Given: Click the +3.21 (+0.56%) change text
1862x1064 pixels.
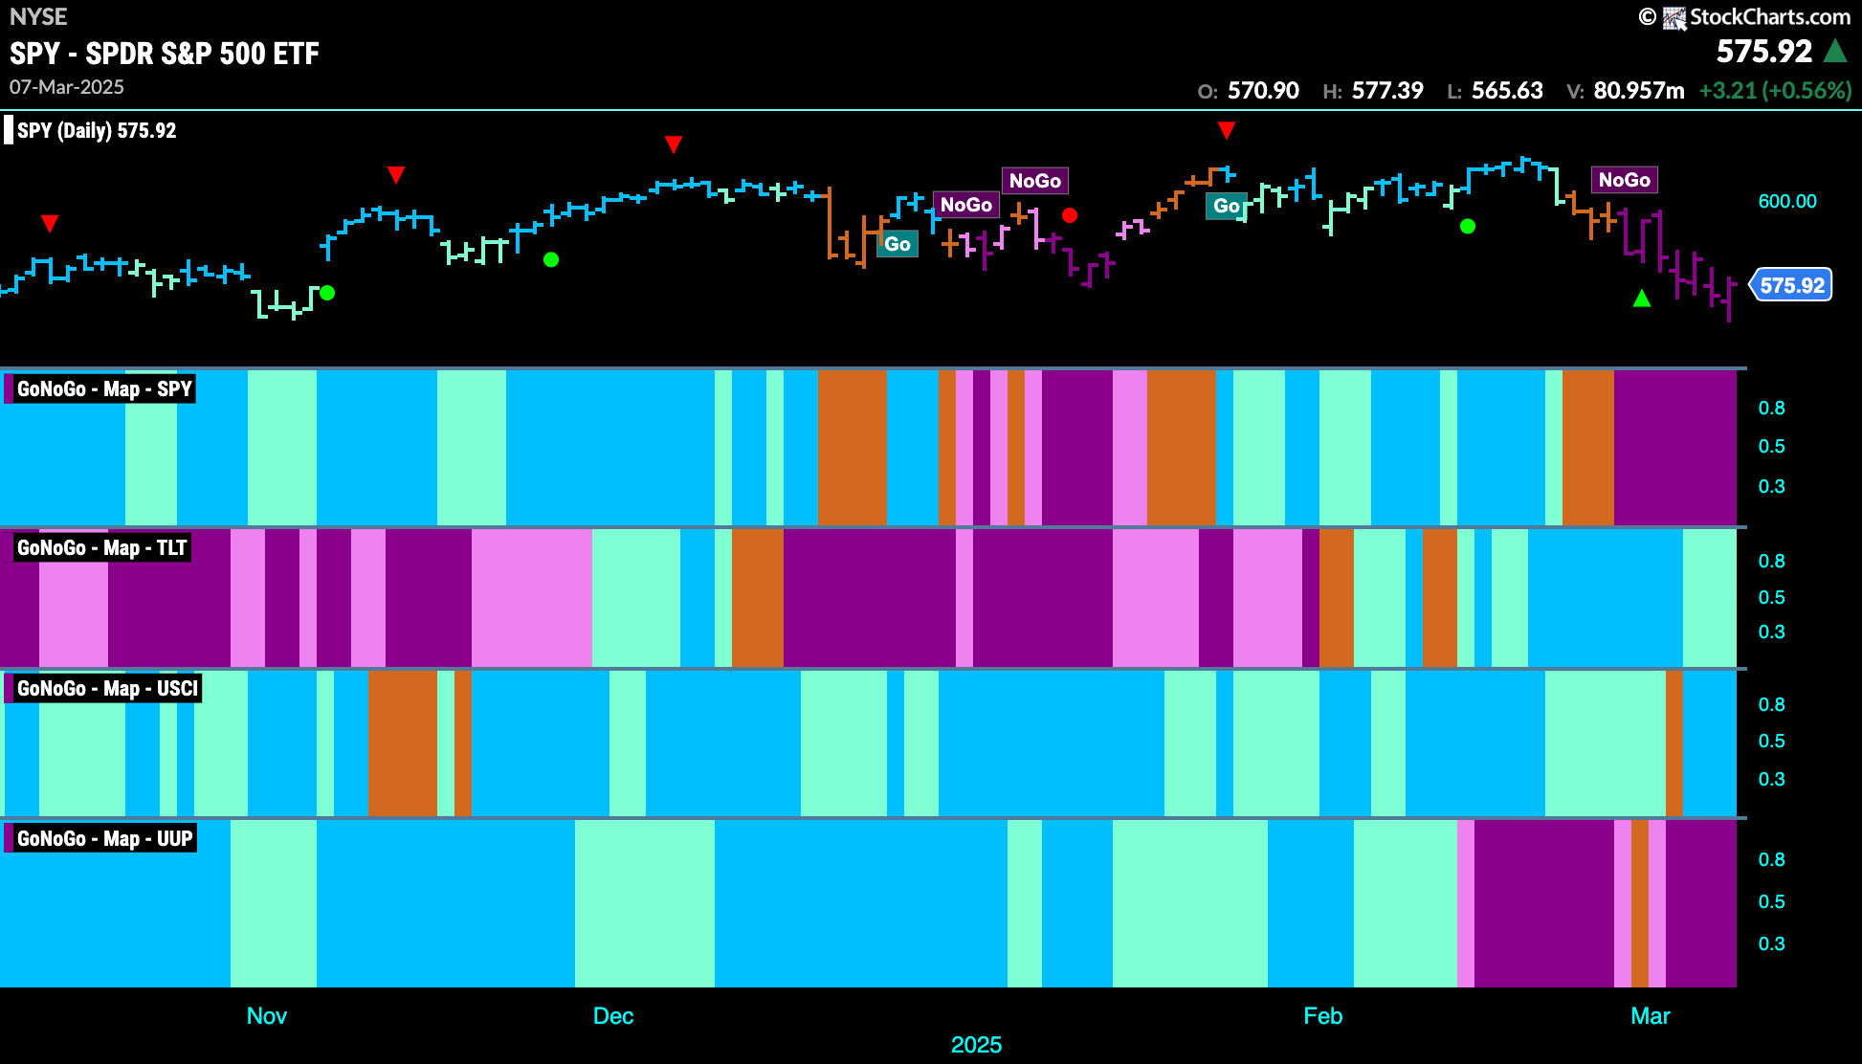Looking at the screenshot, I should (1775, 91).
